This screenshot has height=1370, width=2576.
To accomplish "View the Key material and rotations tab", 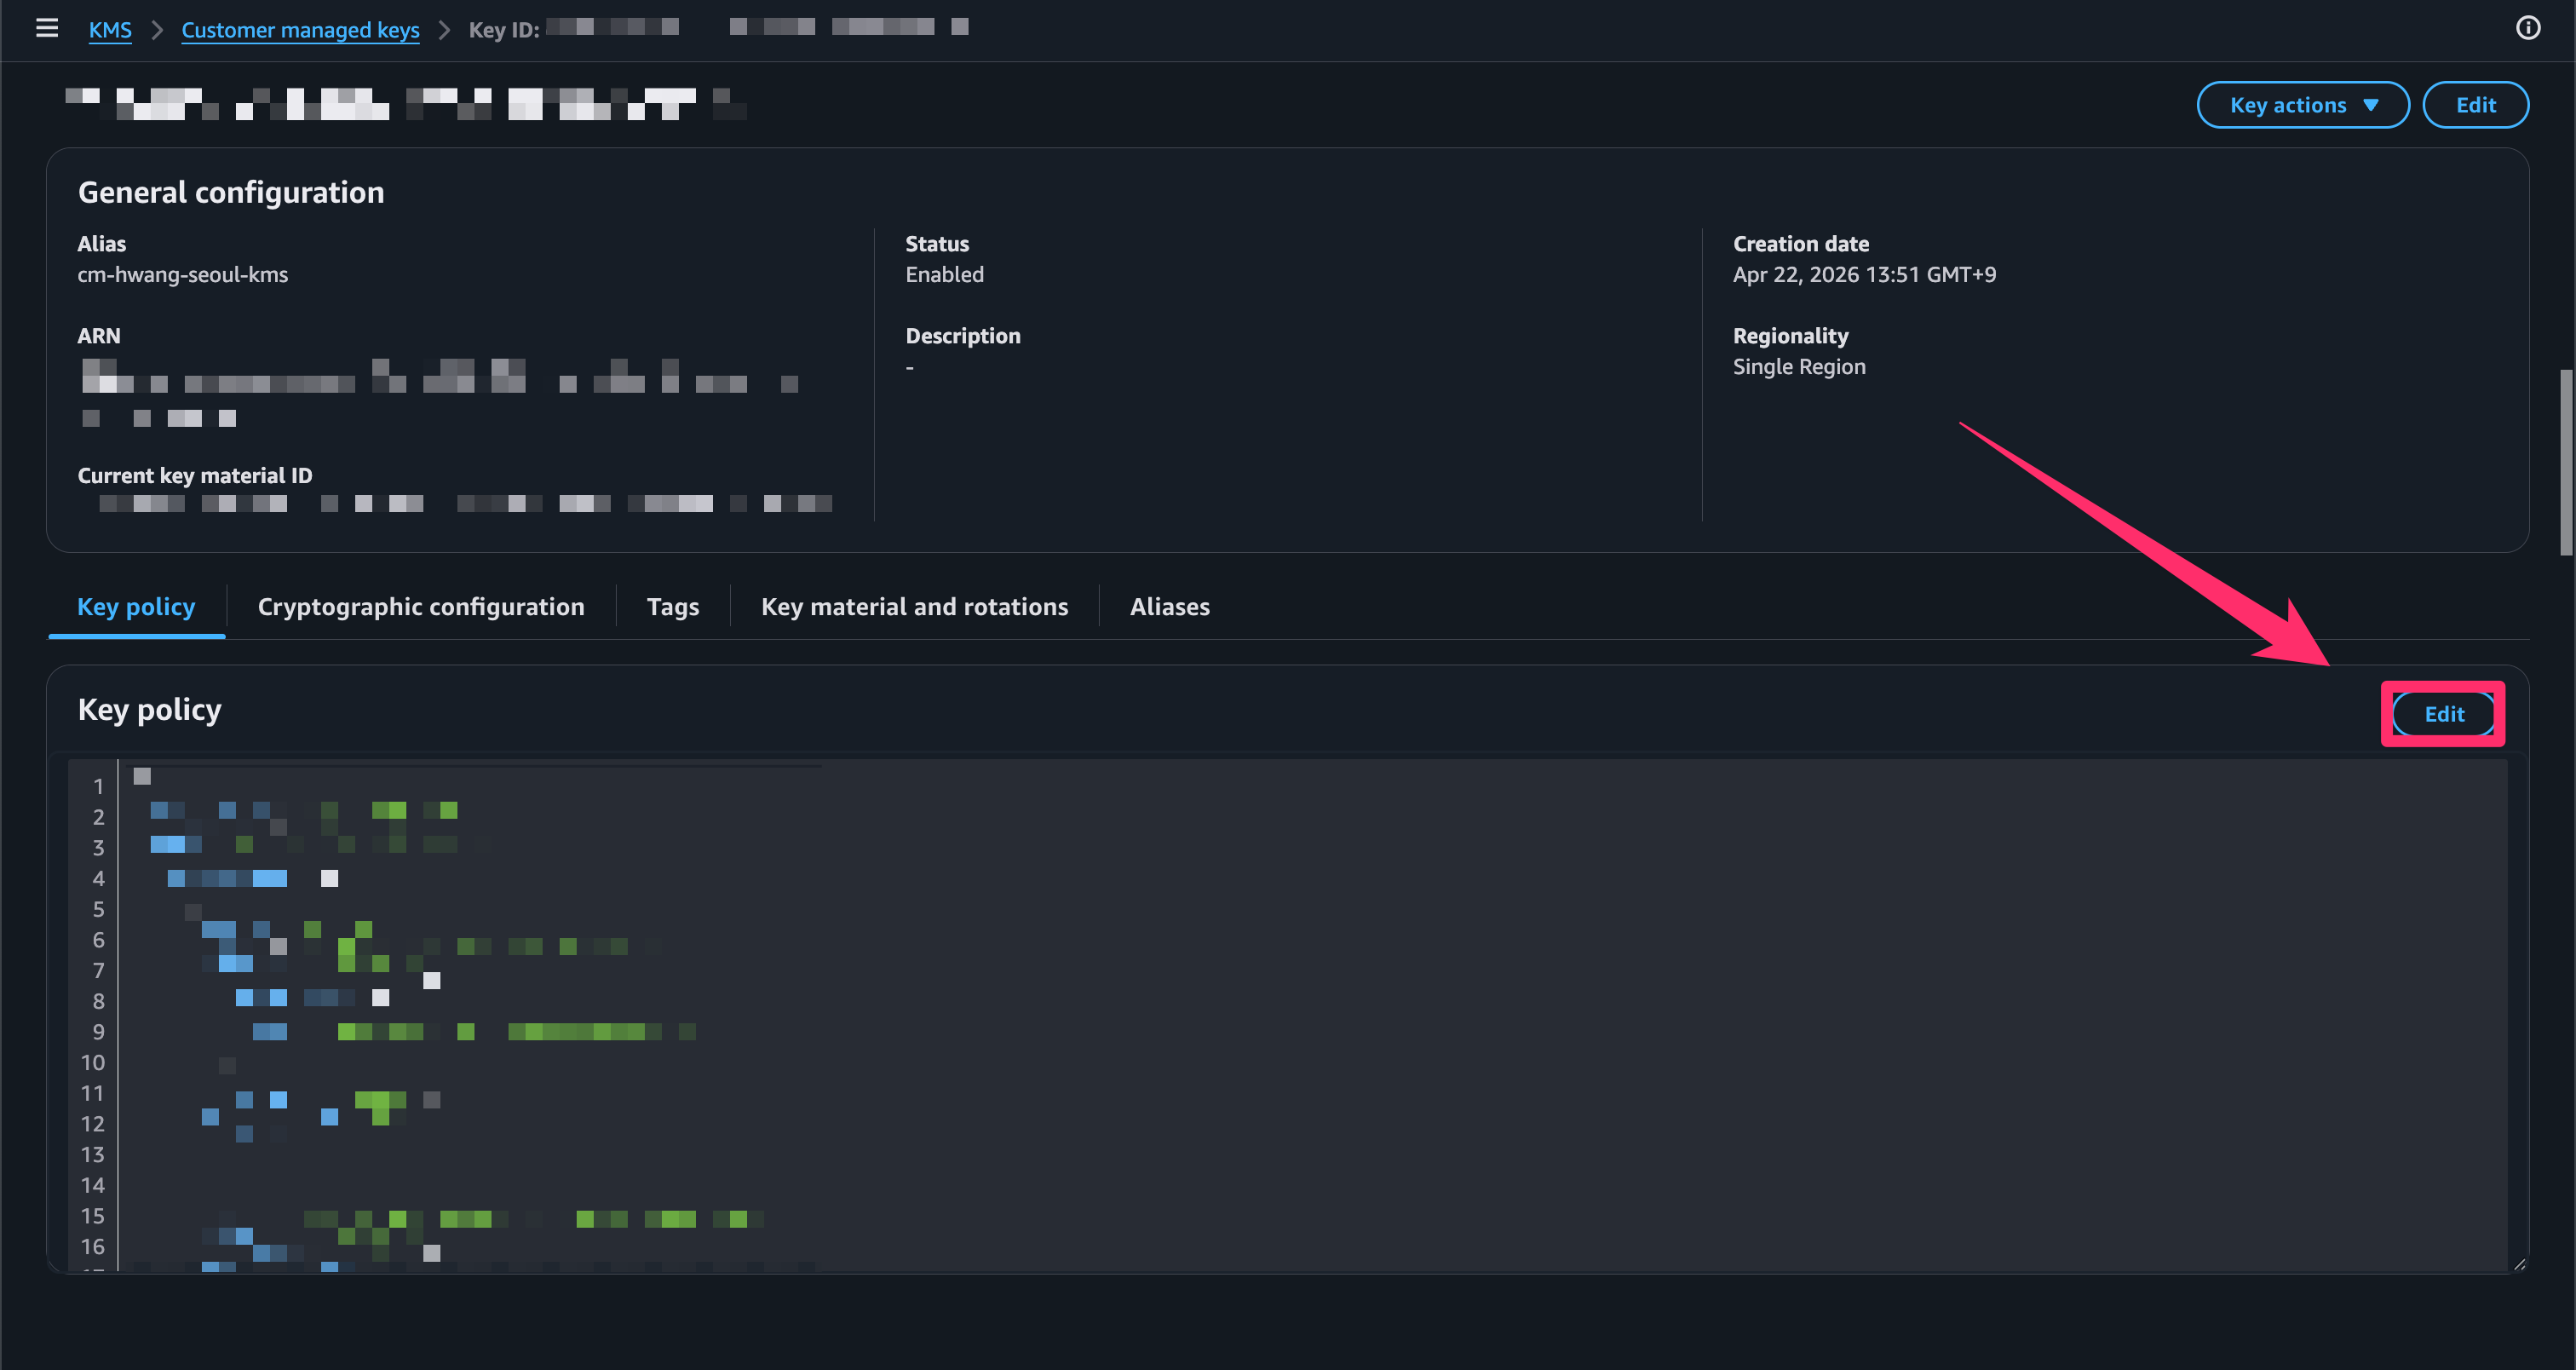I will [914, 606].
